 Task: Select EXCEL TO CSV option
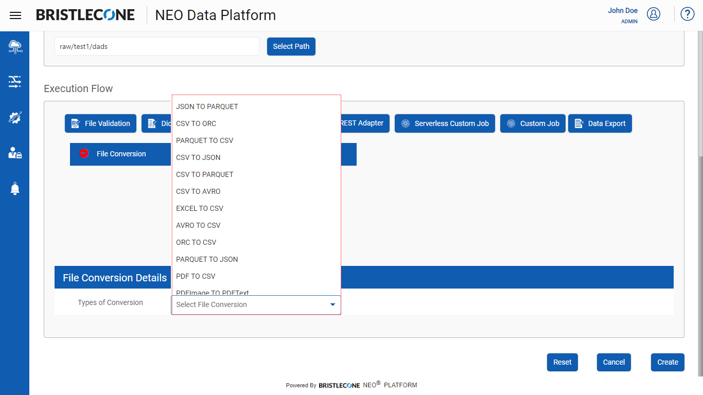pyautogui.click(x=256, y=208)
